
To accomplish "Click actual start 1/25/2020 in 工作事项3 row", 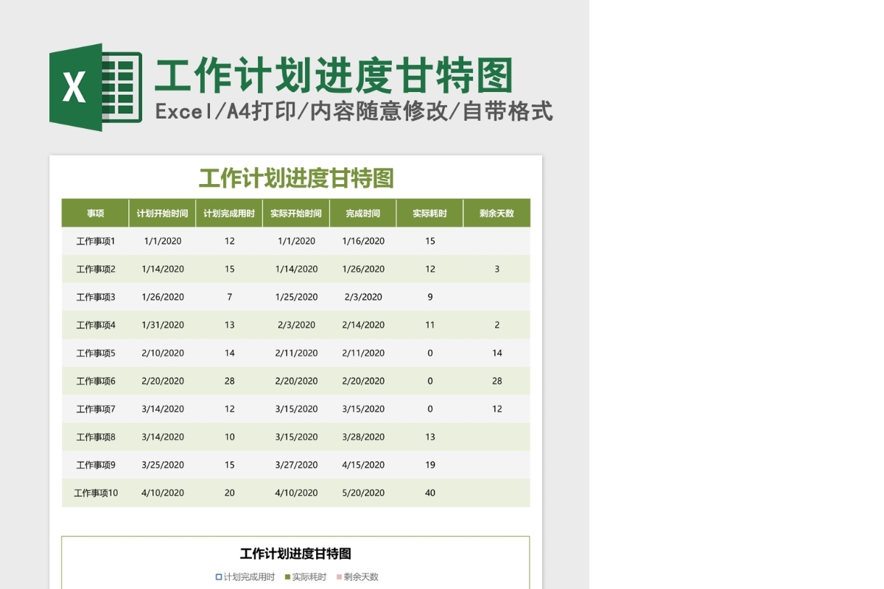I will tap(296, 297).
